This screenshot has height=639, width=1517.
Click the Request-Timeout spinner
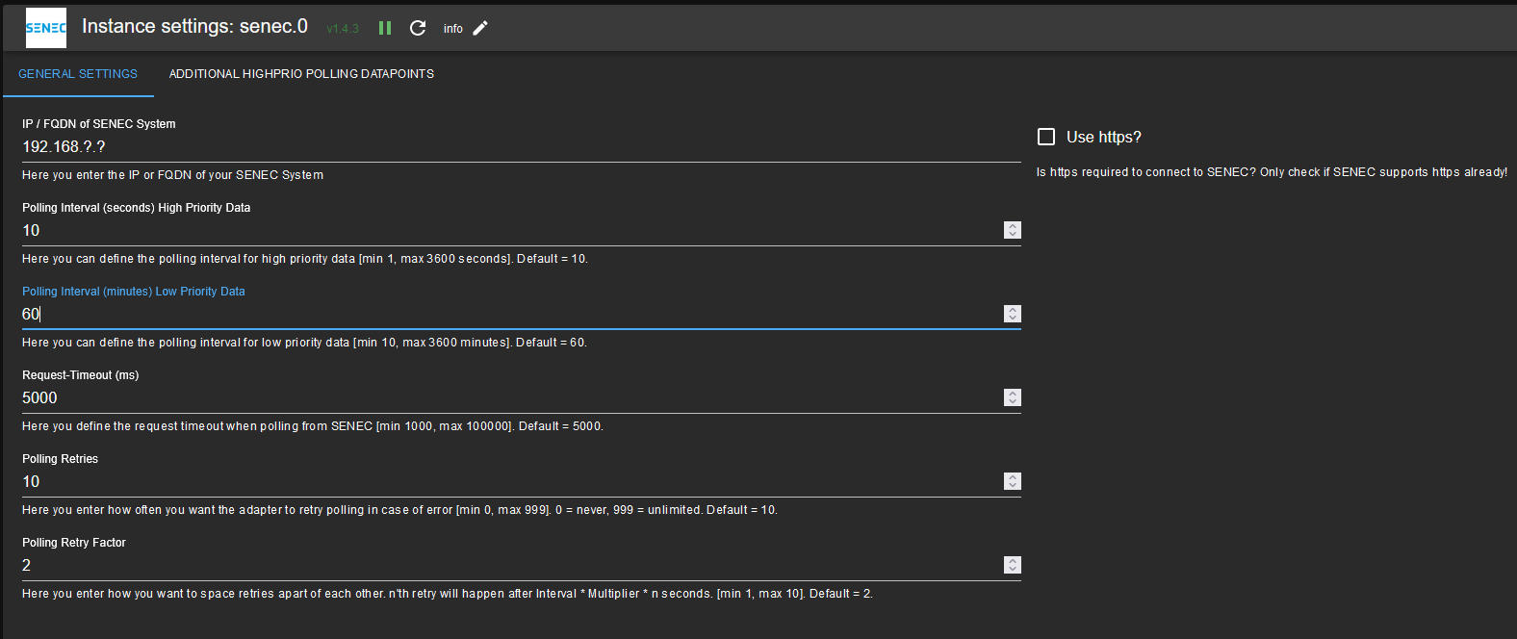(1012, 397)
